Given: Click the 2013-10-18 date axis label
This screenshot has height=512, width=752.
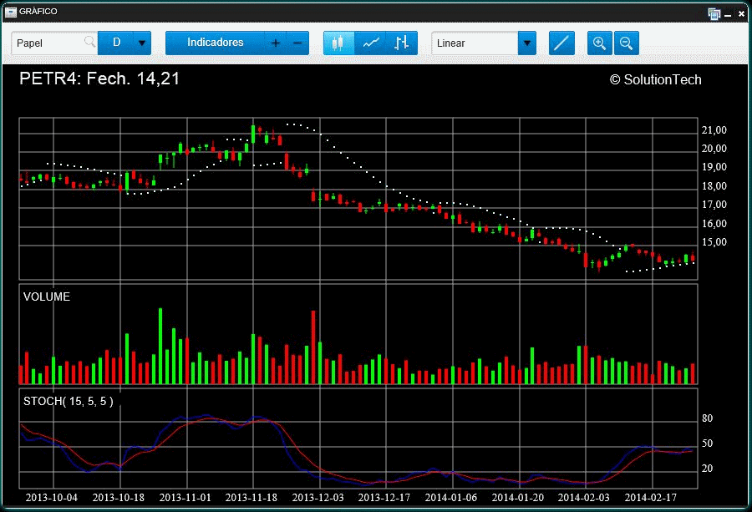Looking at the screenshot, I should pos(118,498).
